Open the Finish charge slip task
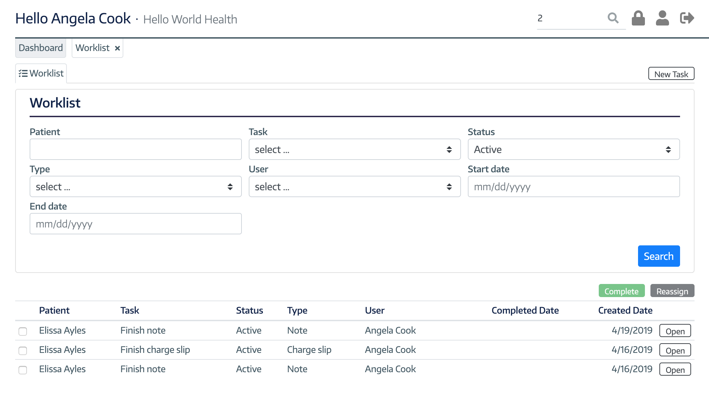 coord(675,350)
